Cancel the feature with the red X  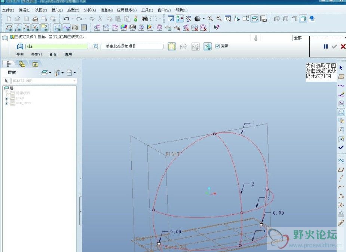343,46
